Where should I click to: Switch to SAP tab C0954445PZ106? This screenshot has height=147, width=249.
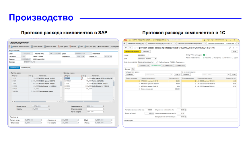14,68
